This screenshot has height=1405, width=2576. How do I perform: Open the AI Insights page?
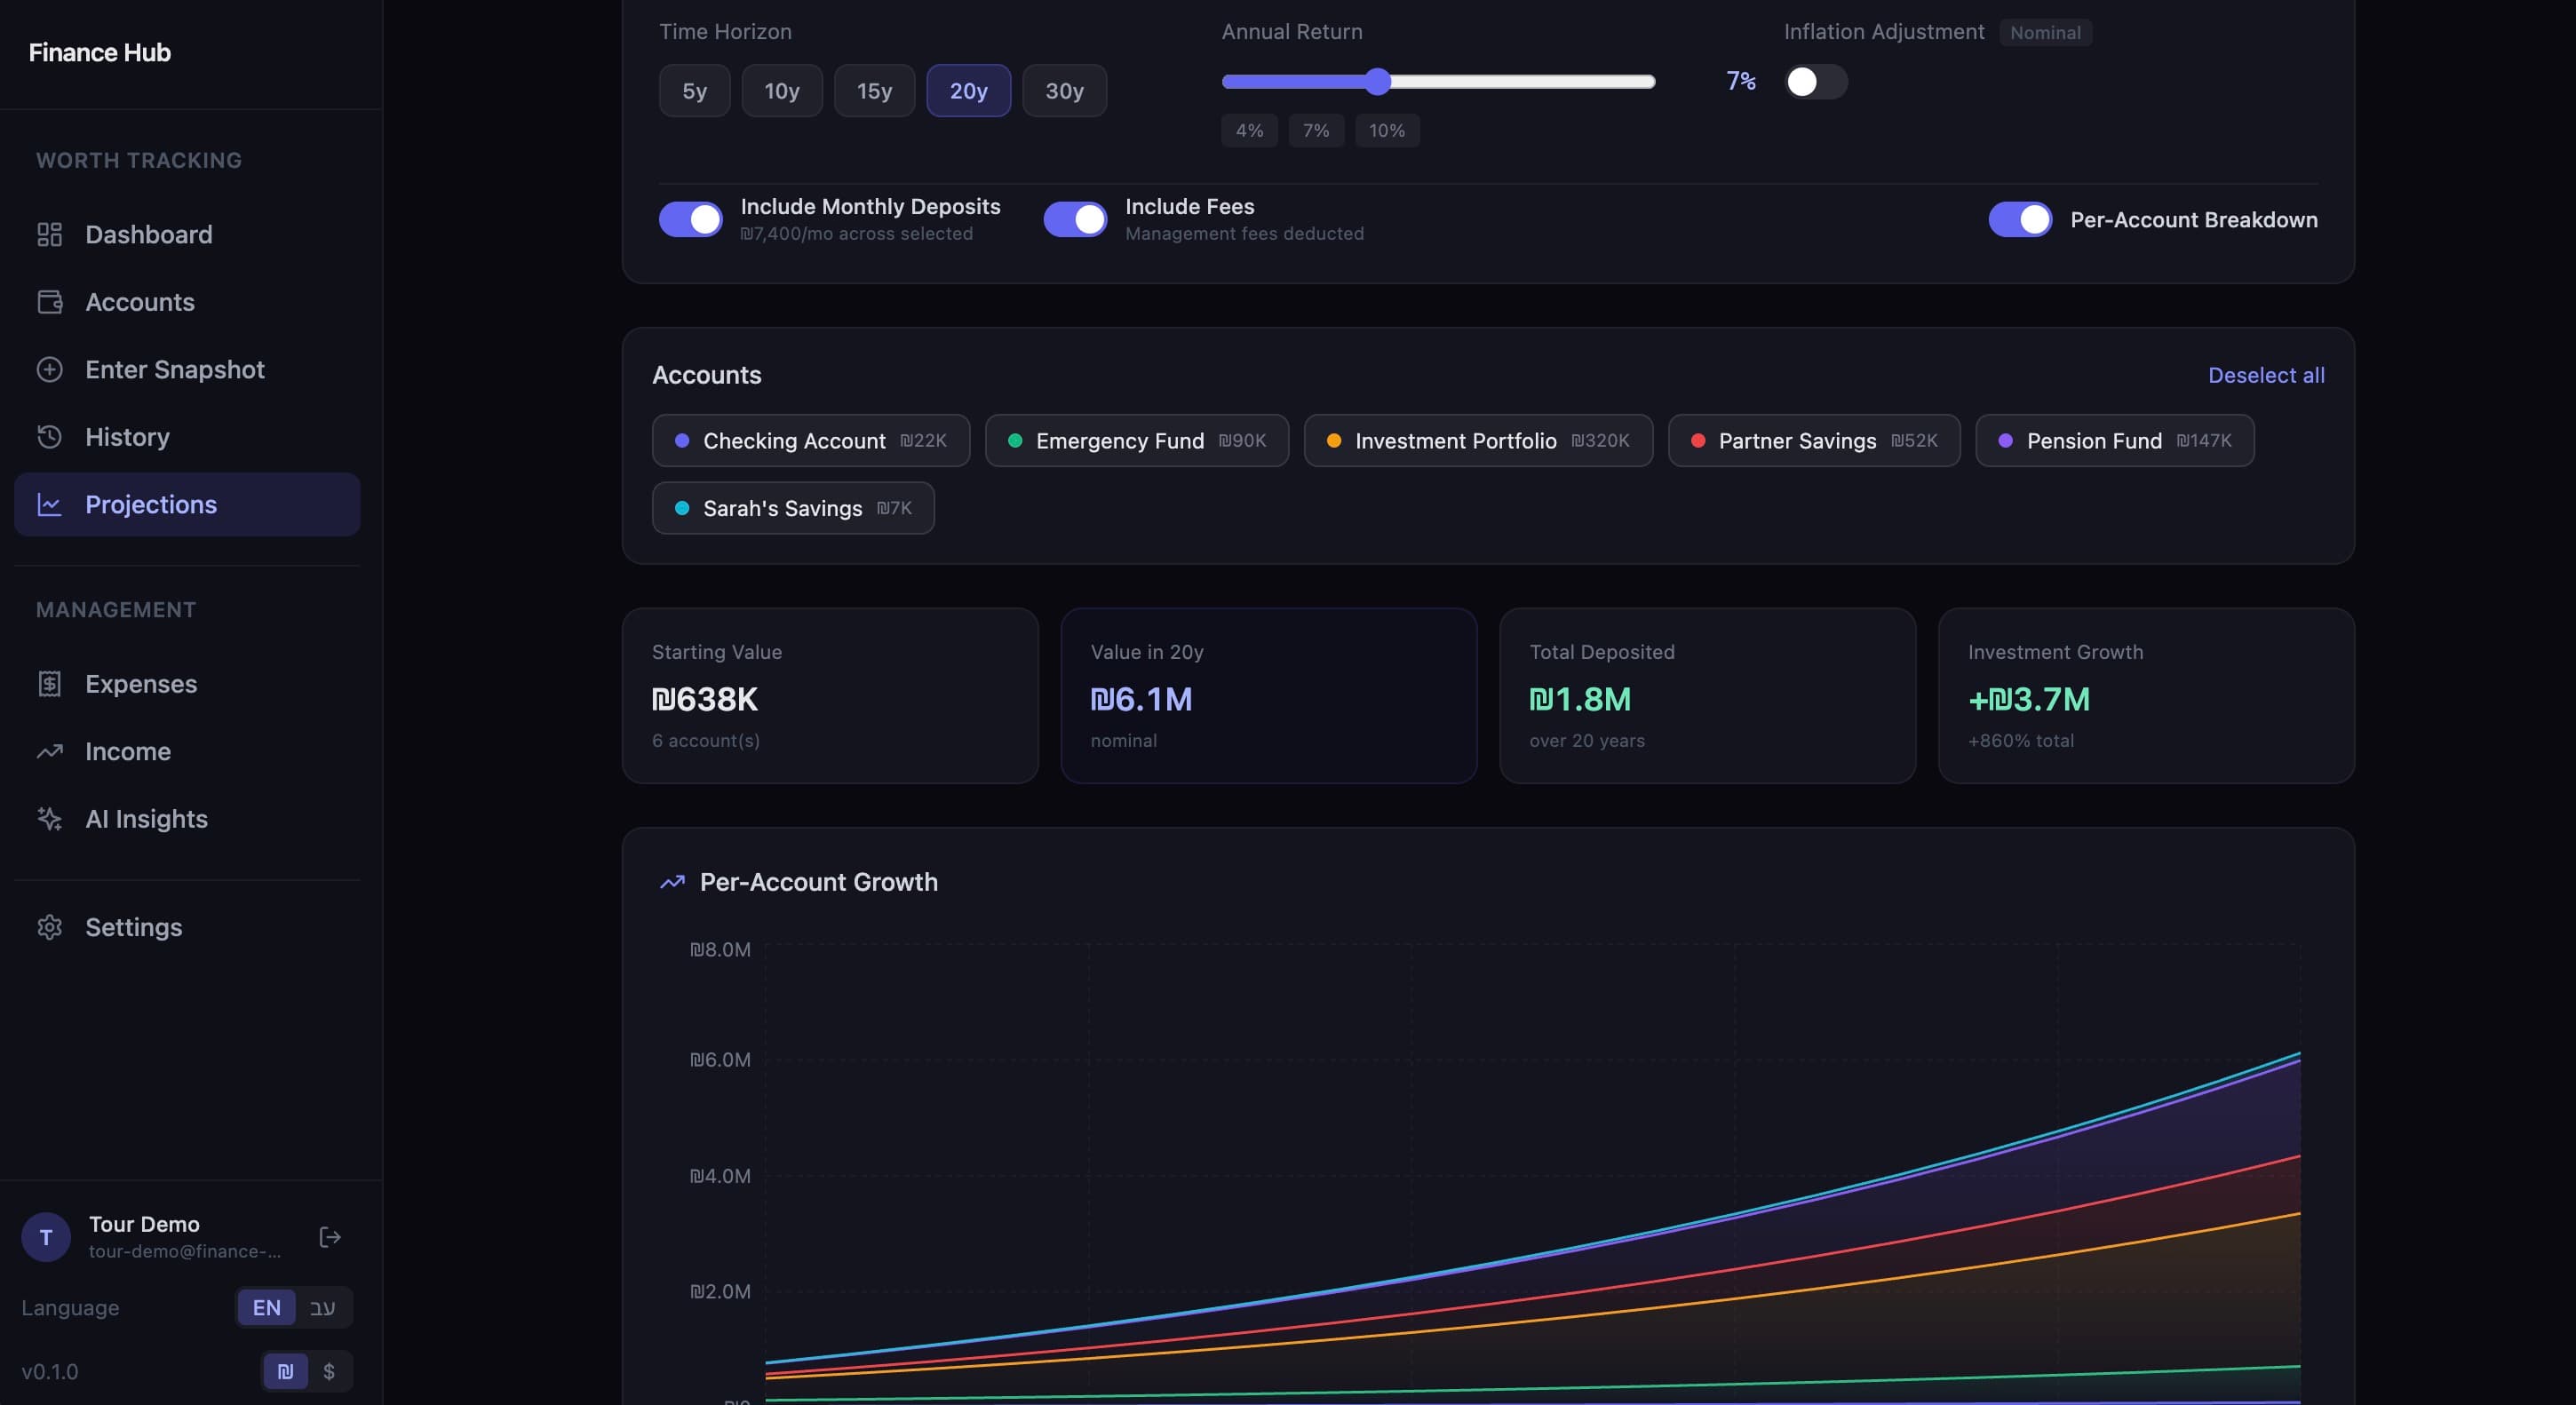pos(187,819)
